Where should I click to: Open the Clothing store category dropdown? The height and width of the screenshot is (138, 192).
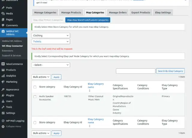coord(51,35)
